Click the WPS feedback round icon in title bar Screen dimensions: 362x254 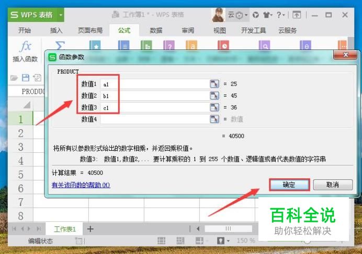(256, 15)
